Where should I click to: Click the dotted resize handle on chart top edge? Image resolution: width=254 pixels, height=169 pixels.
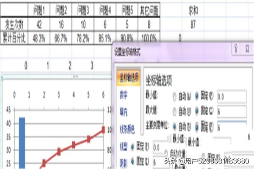[x=76, y=76]
